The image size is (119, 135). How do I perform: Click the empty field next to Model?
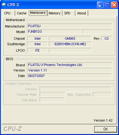pyautogui.click(x=97, y=31)
